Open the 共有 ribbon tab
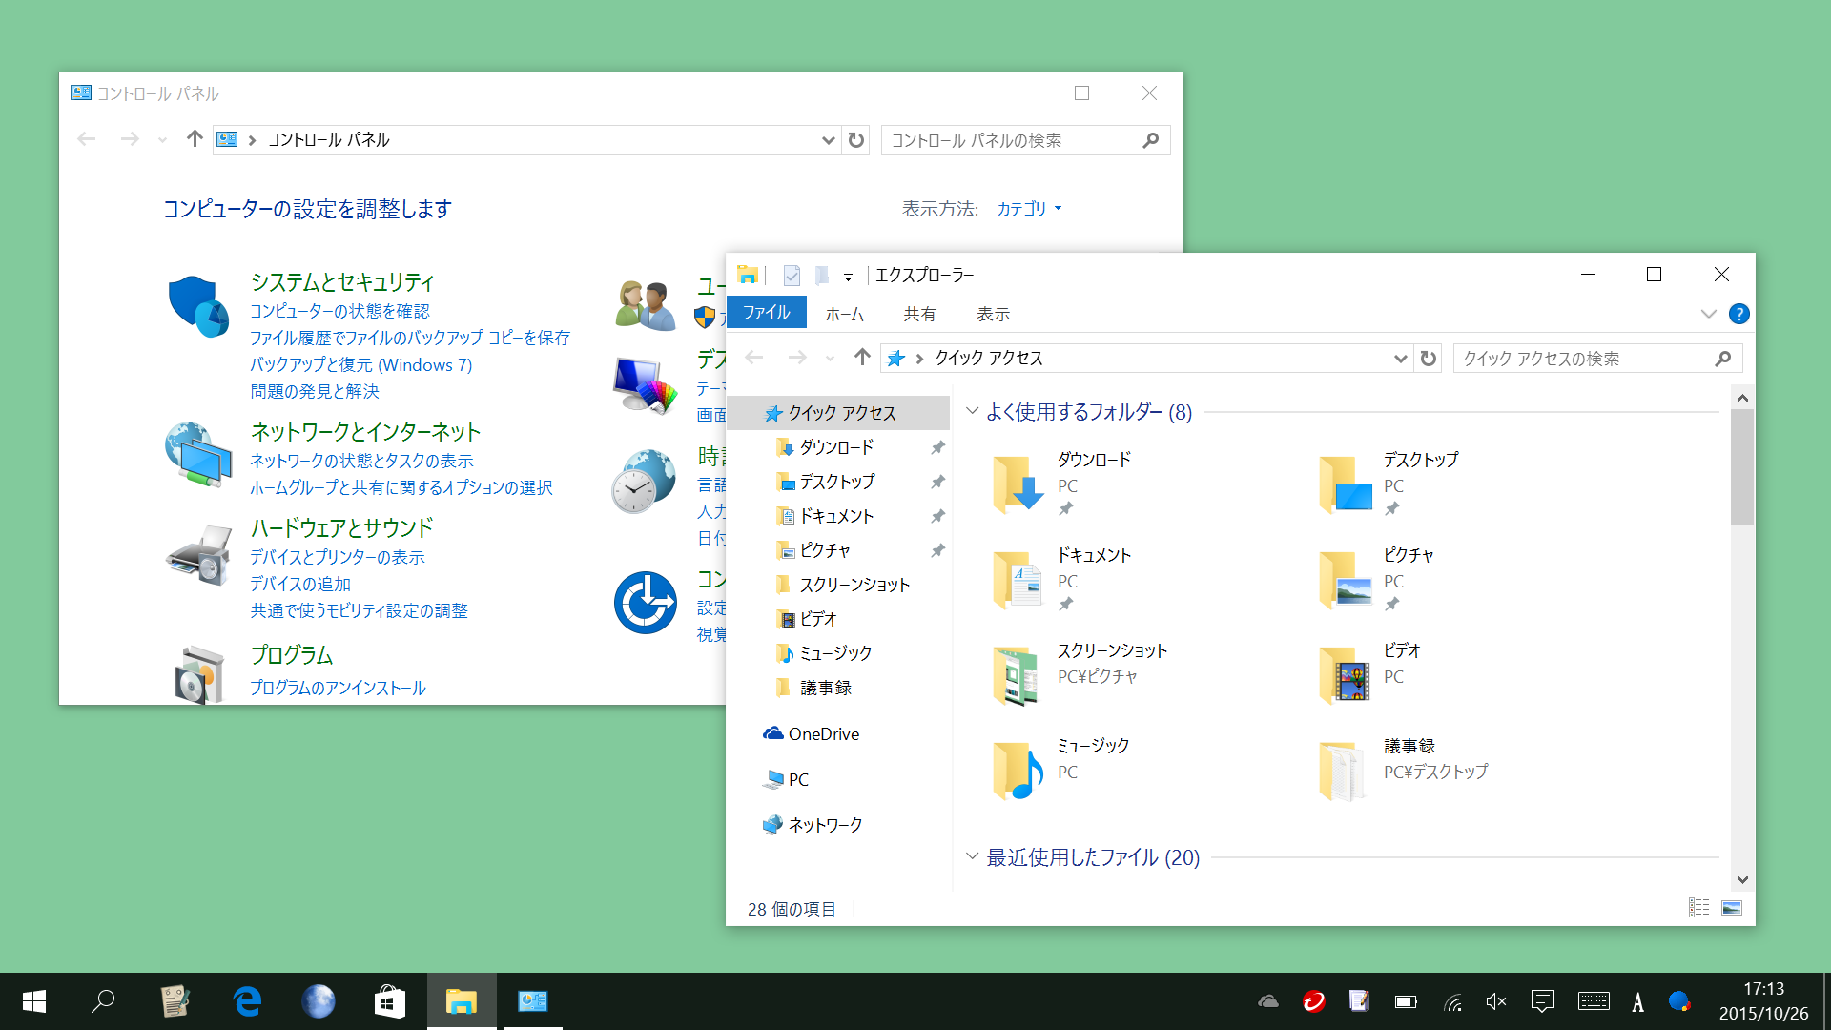1831x1030 pixels. (x=919, y=314)
